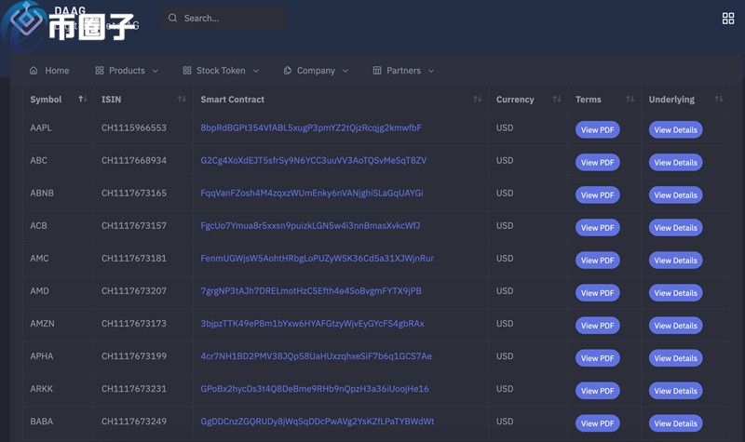View Details of ARKK underlying
Viewport: 745px width, 442px height.
pos(675,391)
